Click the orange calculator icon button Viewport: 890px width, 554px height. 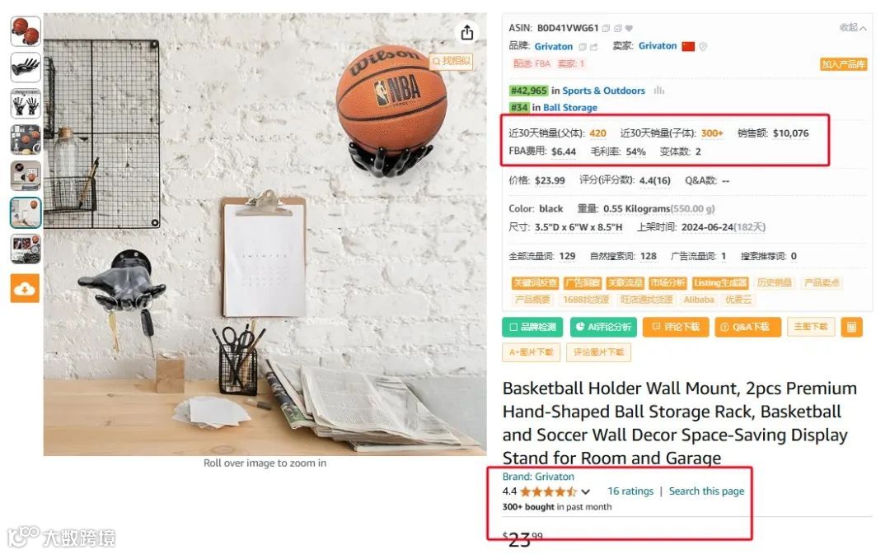851,327
